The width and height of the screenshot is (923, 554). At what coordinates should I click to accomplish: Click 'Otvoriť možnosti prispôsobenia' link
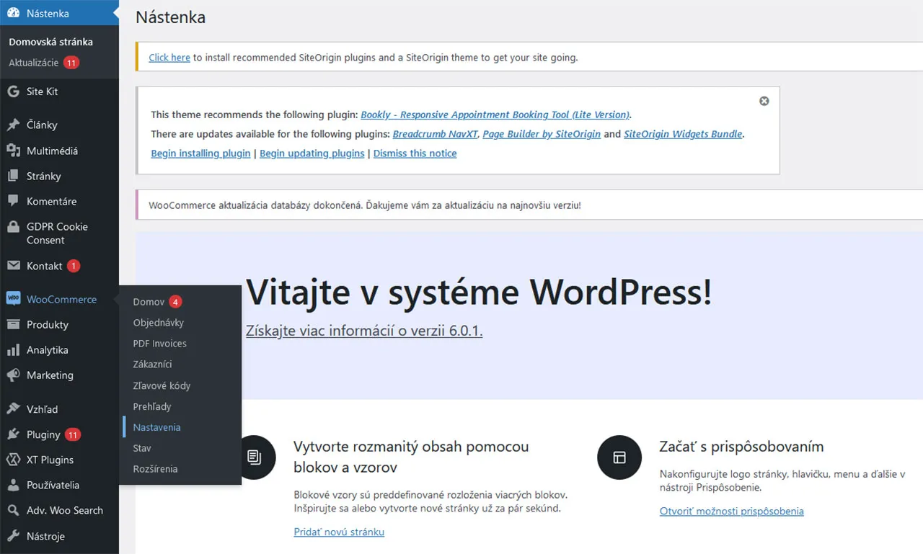click(x=731, y=511)
